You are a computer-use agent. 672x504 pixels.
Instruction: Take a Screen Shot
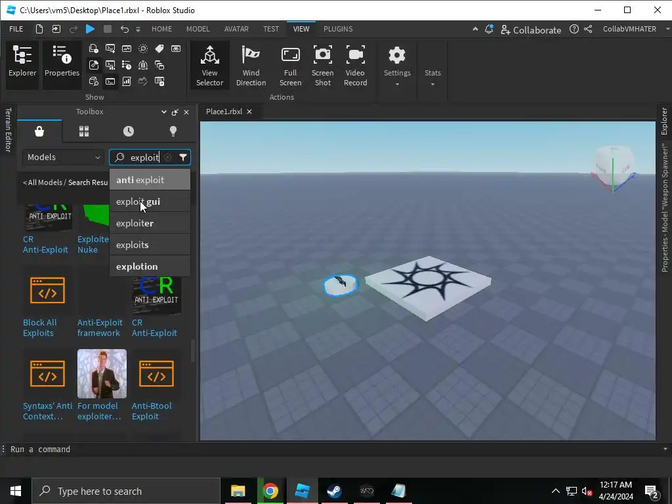[x=323, y=65]
